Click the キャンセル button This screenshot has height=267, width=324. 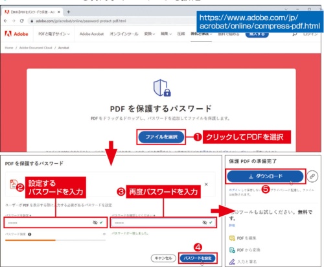(x=163, y=258)
